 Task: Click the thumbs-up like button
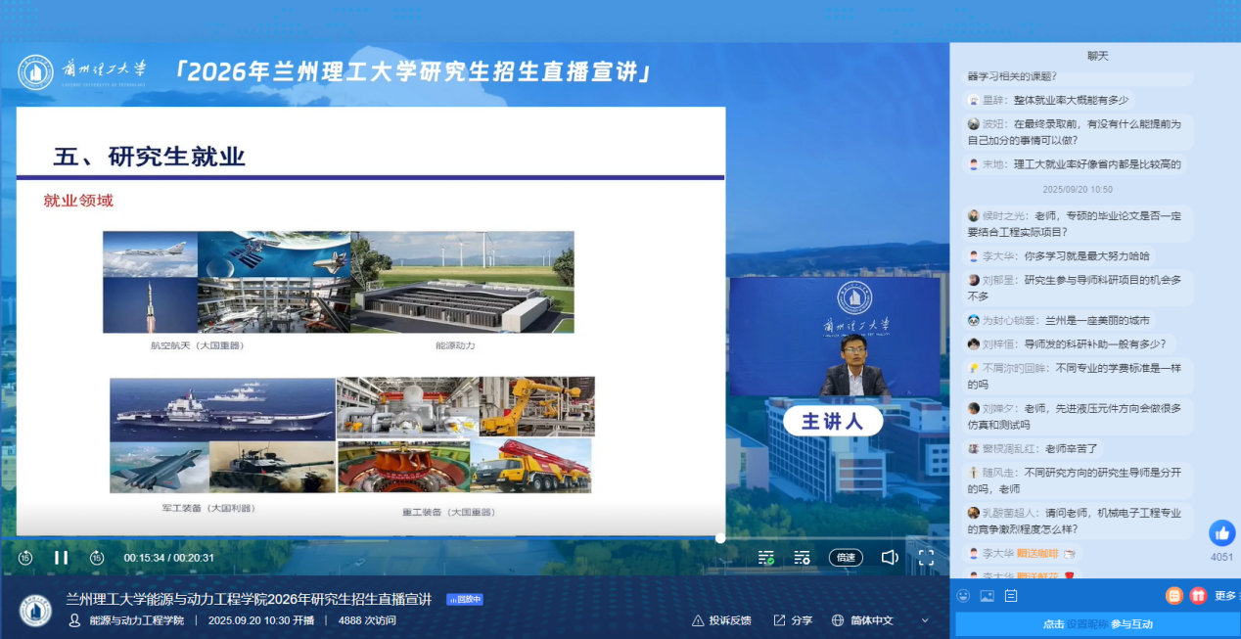1221,533
